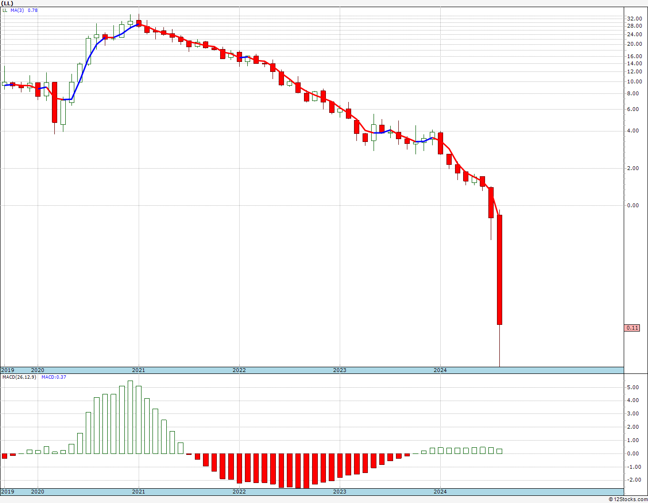This screenshot has height=503, width=648.
Task: Select the LL legend label
Action: tap(5, 10)
